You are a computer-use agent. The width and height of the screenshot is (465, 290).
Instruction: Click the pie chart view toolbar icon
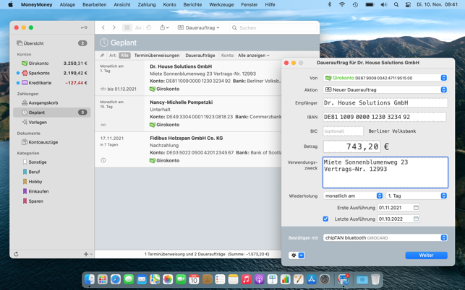point(149,27)
